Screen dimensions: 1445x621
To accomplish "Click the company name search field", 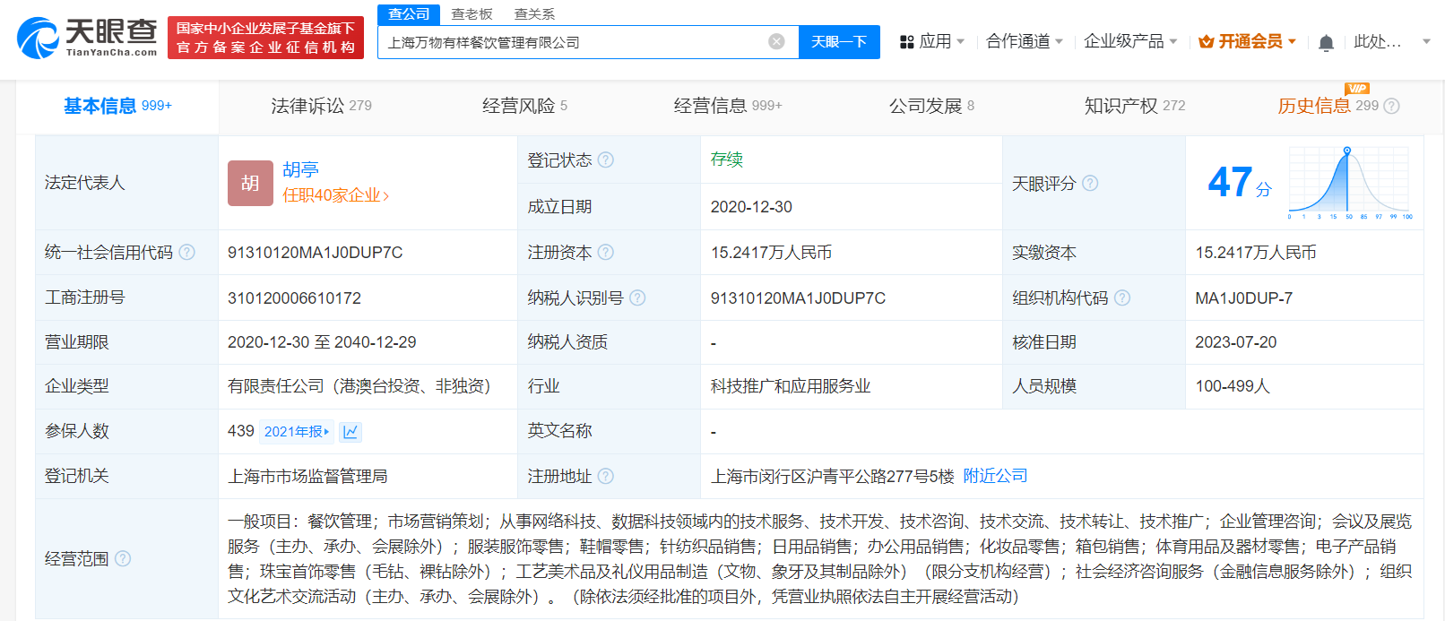I will 574,42.
